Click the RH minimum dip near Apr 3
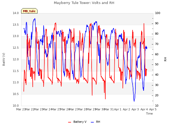 coord(134,101)
